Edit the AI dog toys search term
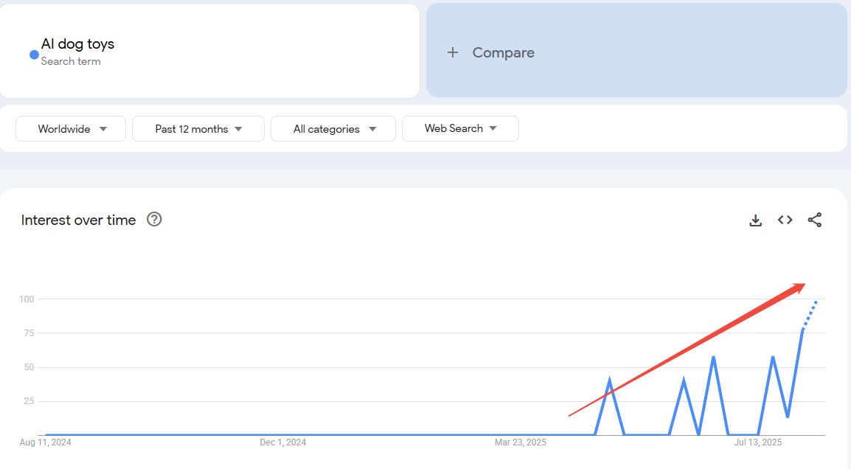Image resolution: width=851 pixels, height=469 pixels. (x=77, y=44)
